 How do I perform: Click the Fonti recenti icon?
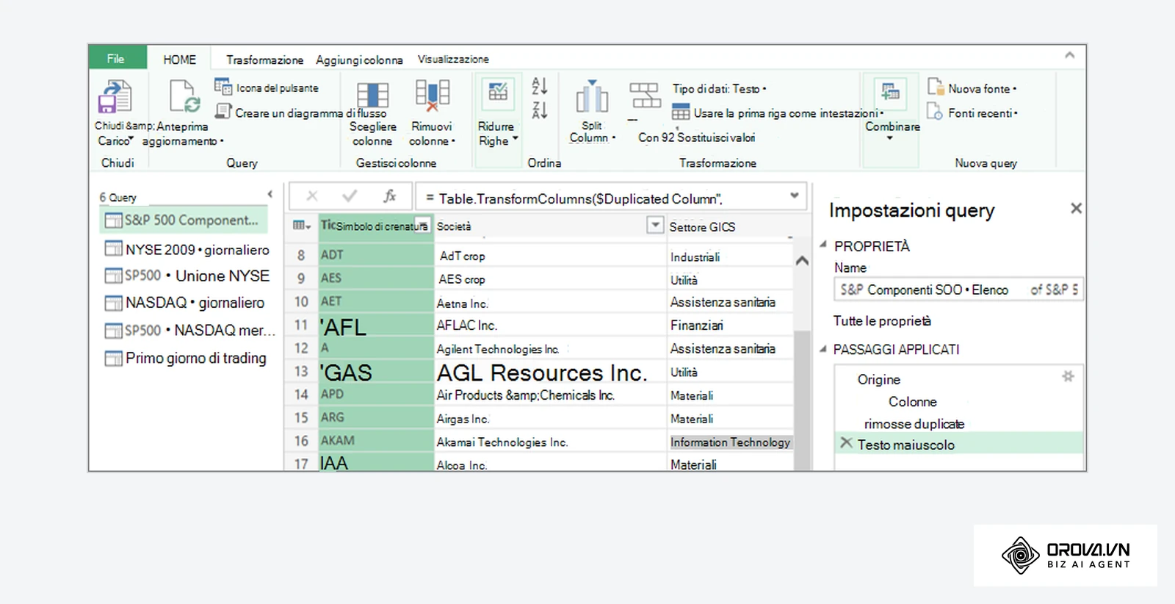(x=935, y=112)
